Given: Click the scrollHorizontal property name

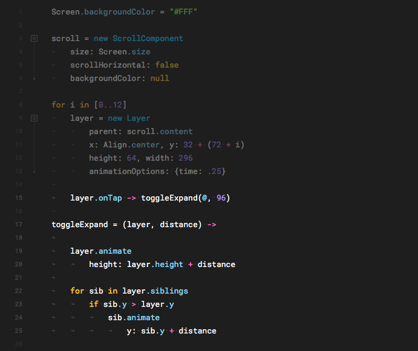Looking at the screenshot, I should [108, 65].
